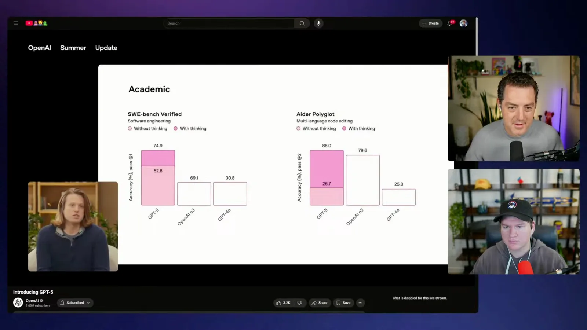Click the GPT-5 bar in SWE-bench chart

click(x=158, y=178)
